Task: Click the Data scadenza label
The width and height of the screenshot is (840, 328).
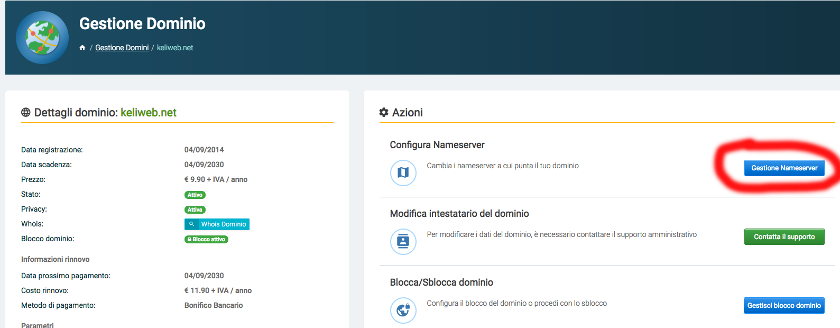Action: click(47, 165)
